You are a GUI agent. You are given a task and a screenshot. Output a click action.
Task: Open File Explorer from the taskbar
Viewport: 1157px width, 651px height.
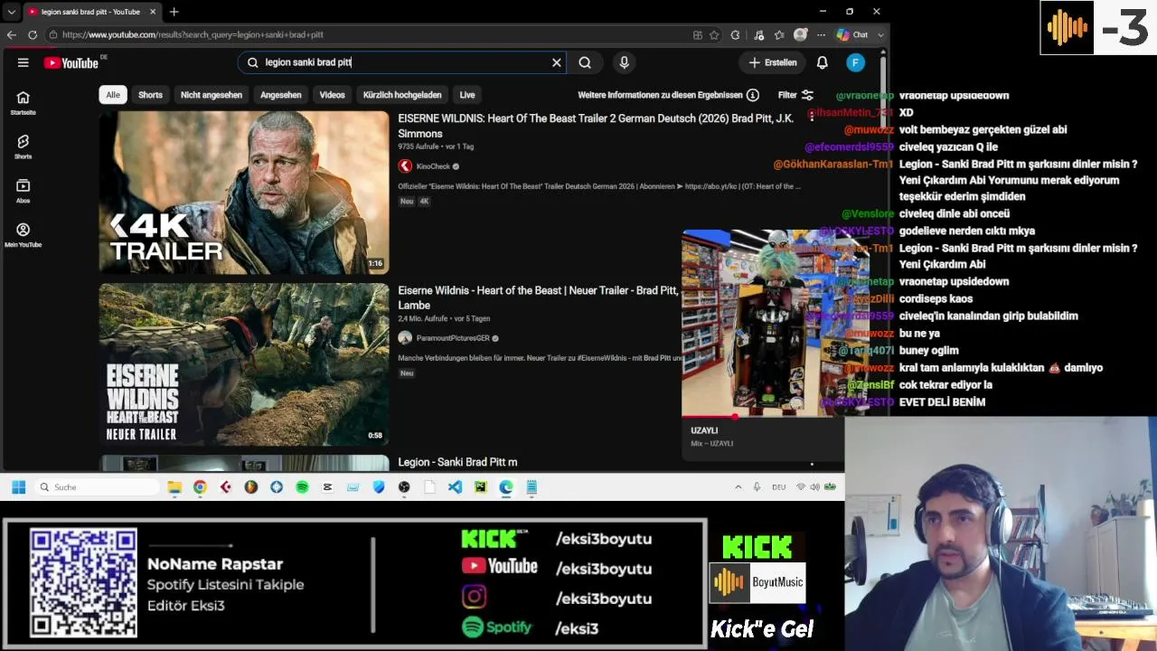[174, 487]
